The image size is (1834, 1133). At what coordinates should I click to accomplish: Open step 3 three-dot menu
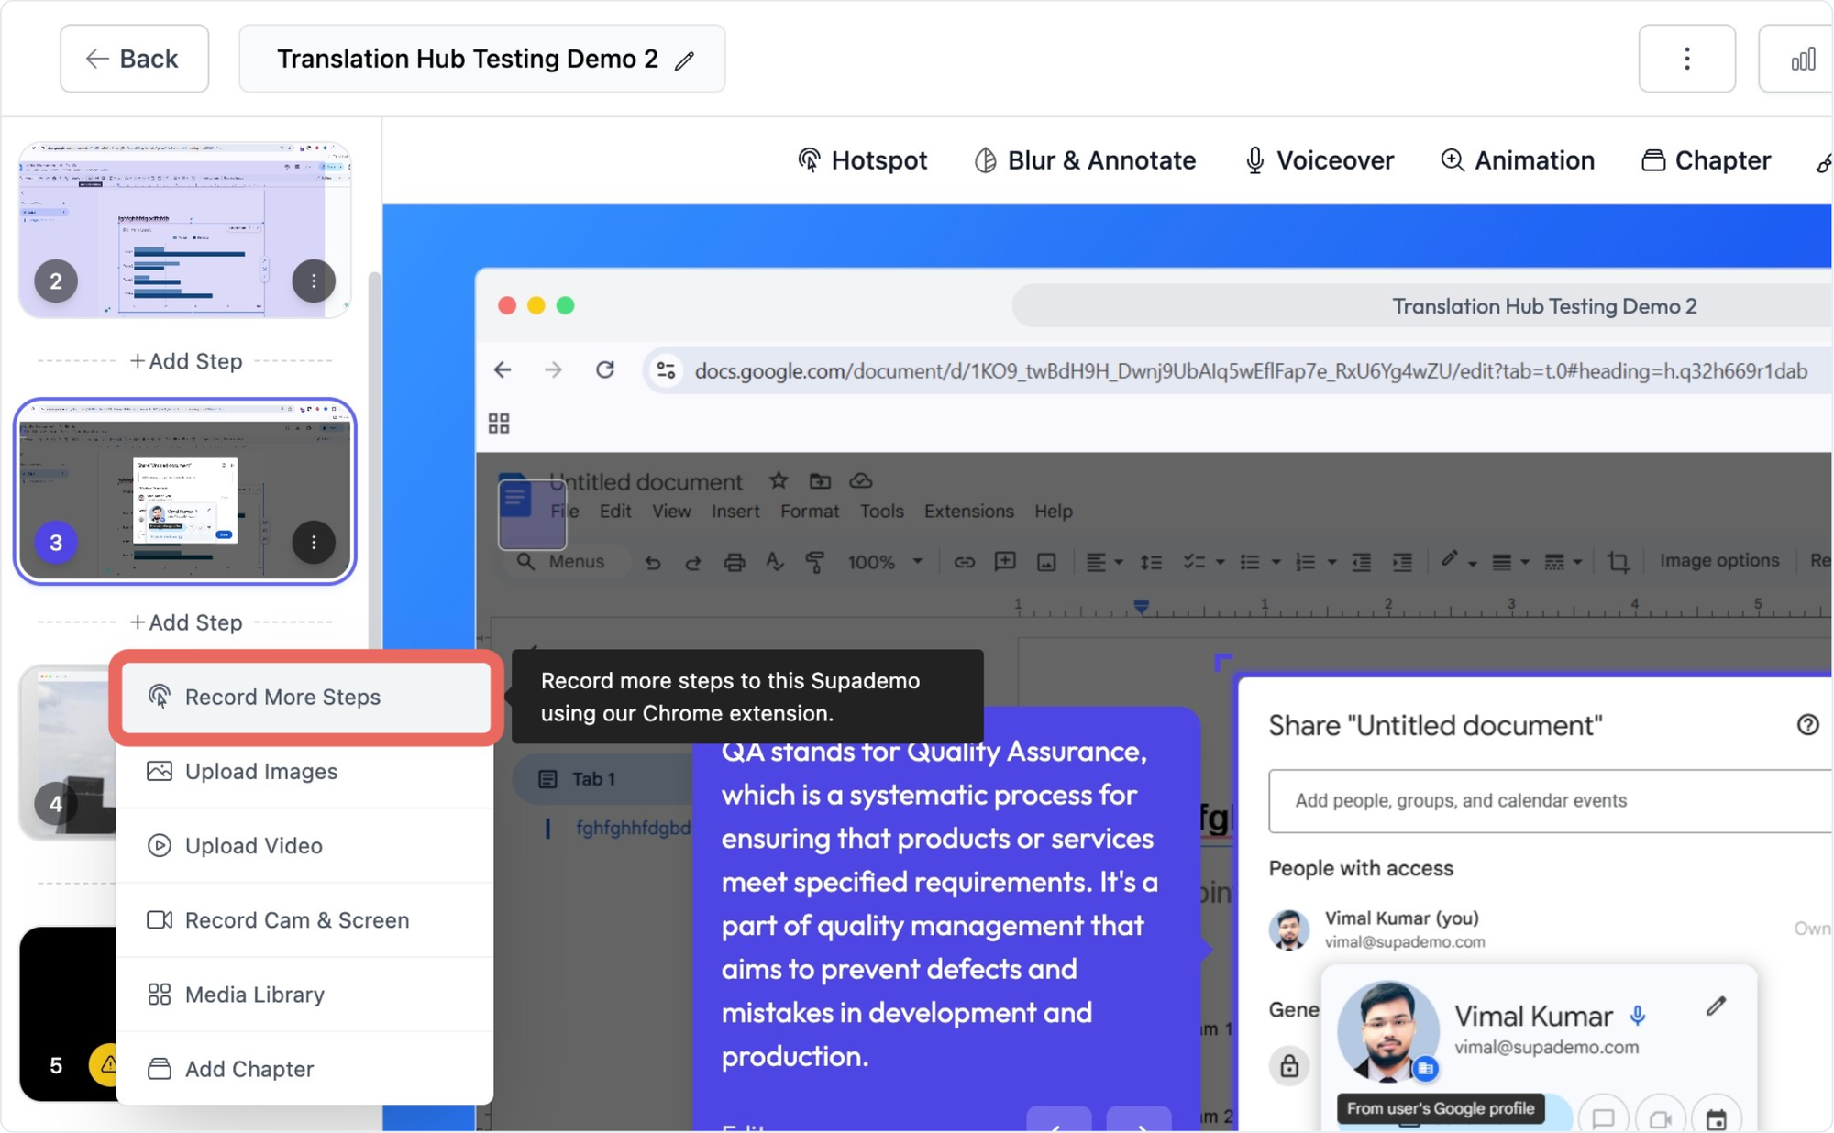(x=314, y=543)
